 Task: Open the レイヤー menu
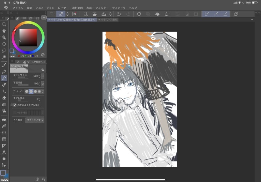(63, 8)
